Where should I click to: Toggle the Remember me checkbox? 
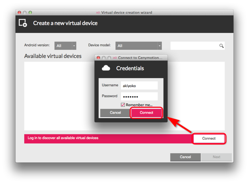(123, 105)
